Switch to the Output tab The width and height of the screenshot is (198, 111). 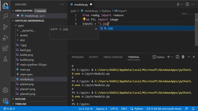93,57
